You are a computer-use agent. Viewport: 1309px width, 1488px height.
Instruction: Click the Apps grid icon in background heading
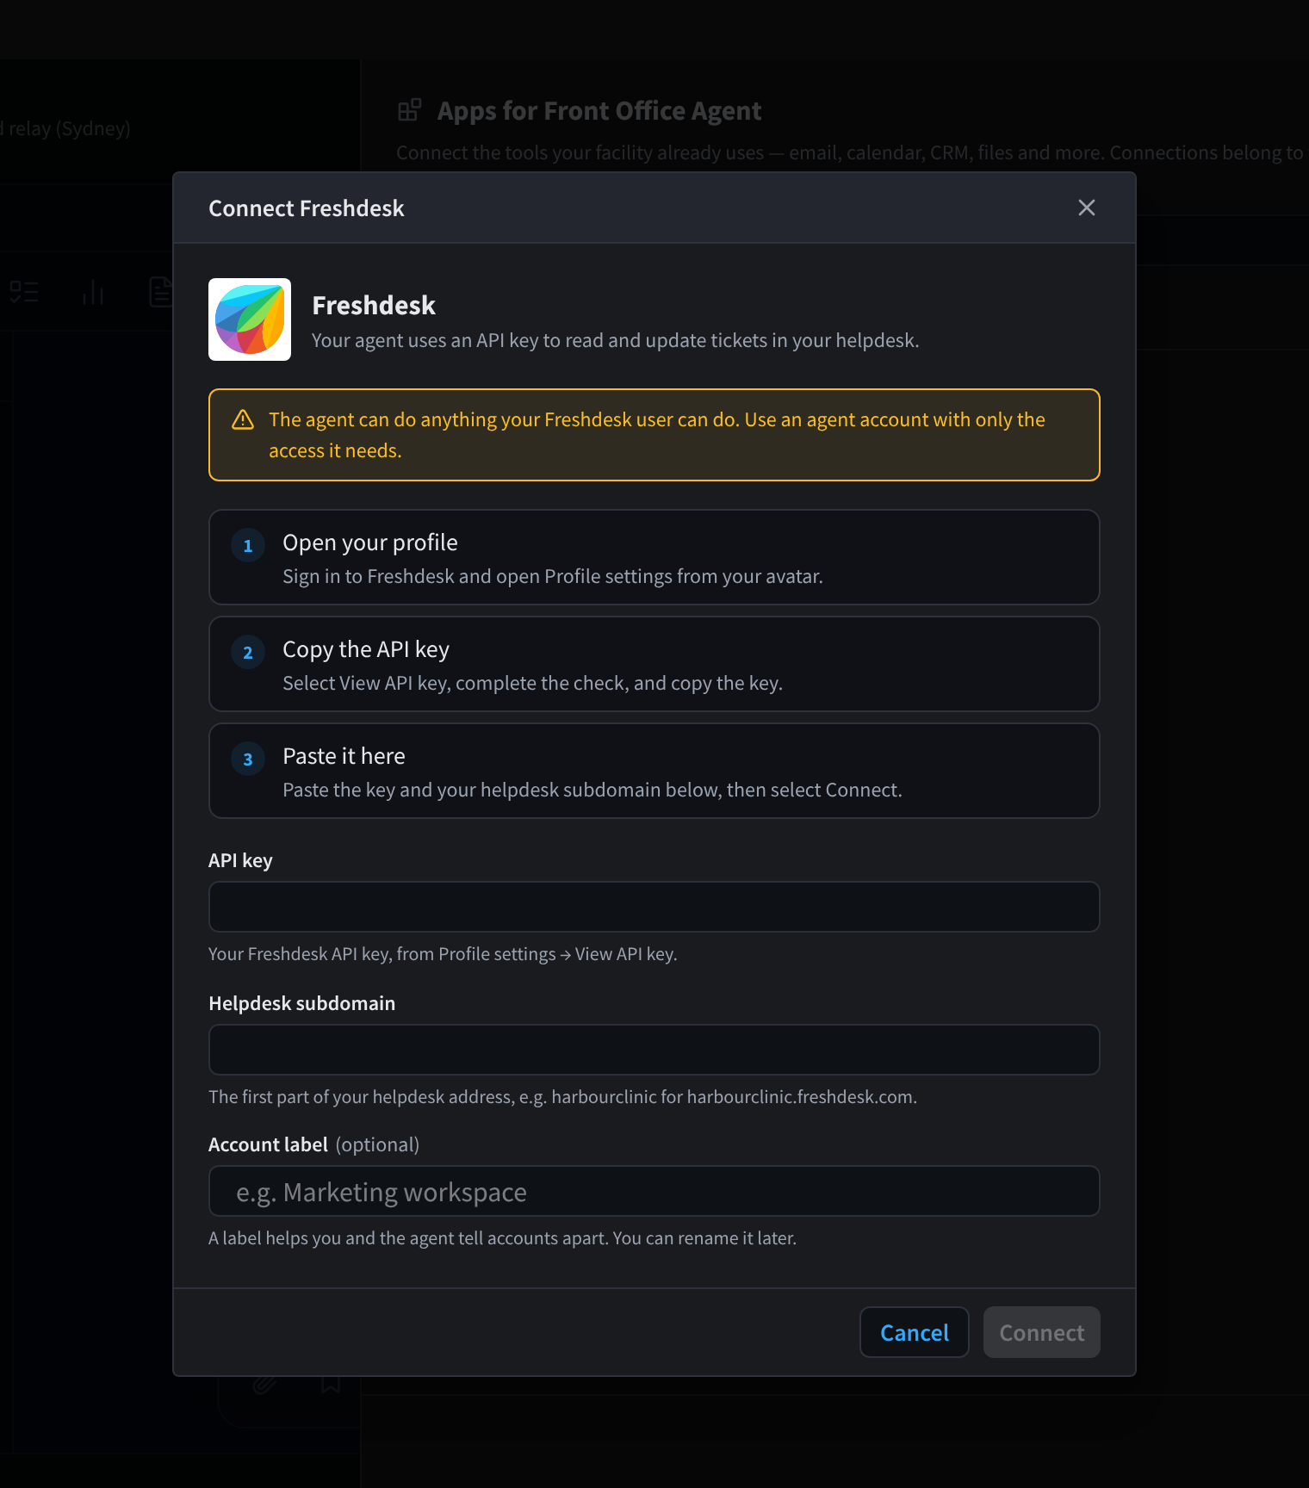pyautogui.click(x=409, y=110)
